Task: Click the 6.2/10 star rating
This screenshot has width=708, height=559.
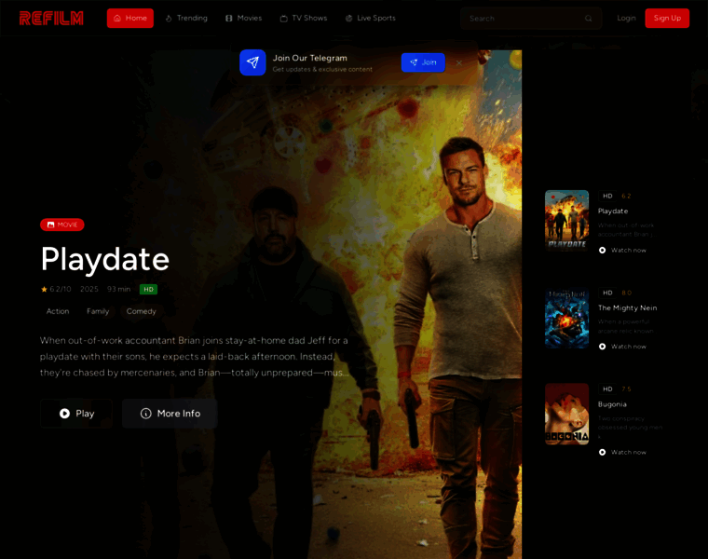Action: 56,289
